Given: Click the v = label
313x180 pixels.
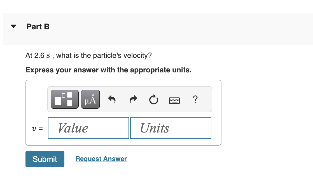Looking at the screenshot, I should (37, 128).
